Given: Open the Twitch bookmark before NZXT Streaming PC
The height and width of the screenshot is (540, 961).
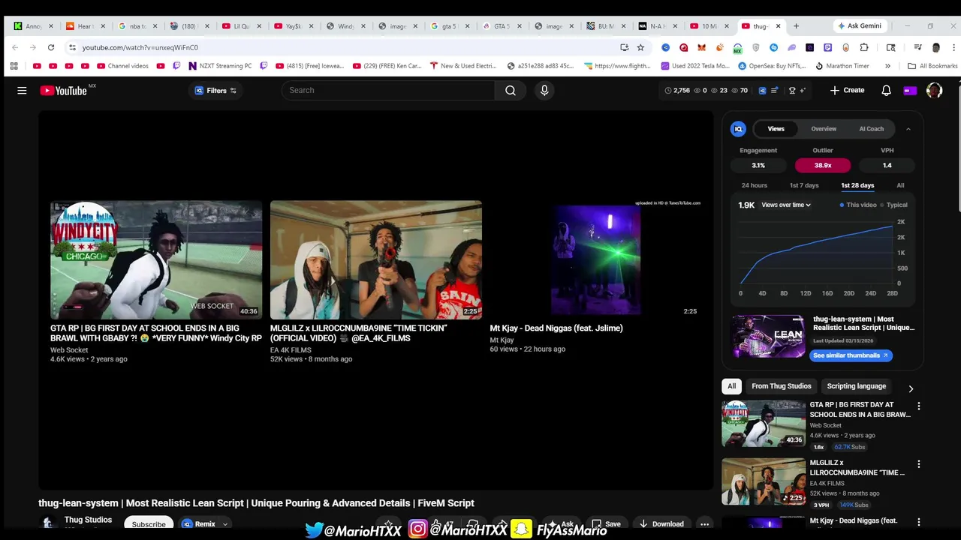Looking at the screenshot, I should tap(176, 66).
